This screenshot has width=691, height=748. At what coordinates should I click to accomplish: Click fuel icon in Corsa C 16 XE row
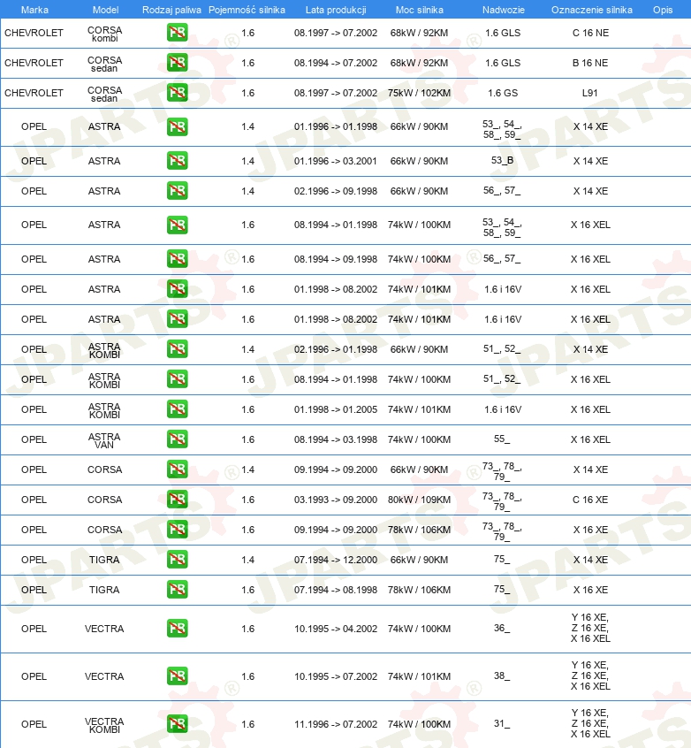(x=177, y=499)
